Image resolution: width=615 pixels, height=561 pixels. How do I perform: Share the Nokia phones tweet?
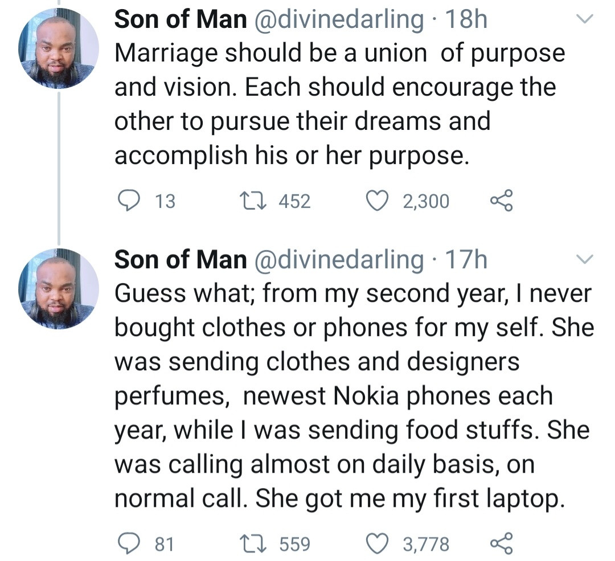coord(501,544)
